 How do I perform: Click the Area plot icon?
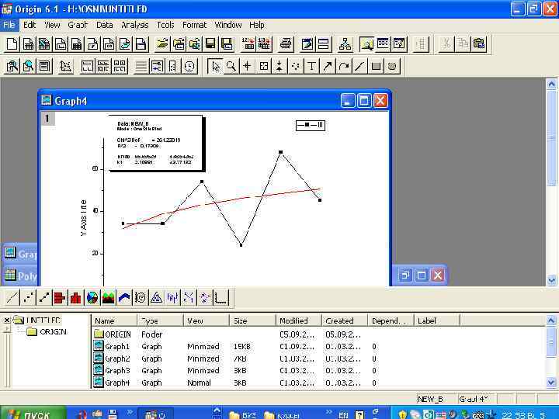point(108,297)
